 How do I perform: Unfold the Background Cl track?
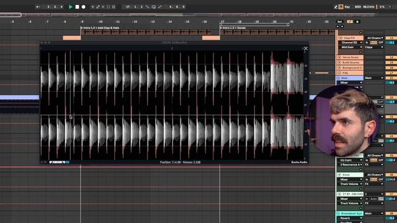pyautogui.click(x=339, y=68)
